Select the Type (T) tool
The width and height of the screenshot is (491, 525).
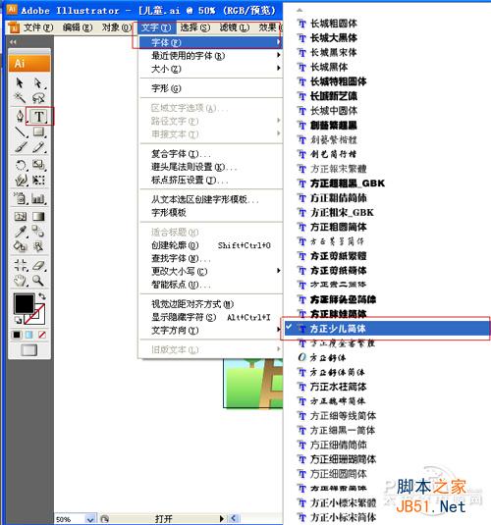coord(38,116)
